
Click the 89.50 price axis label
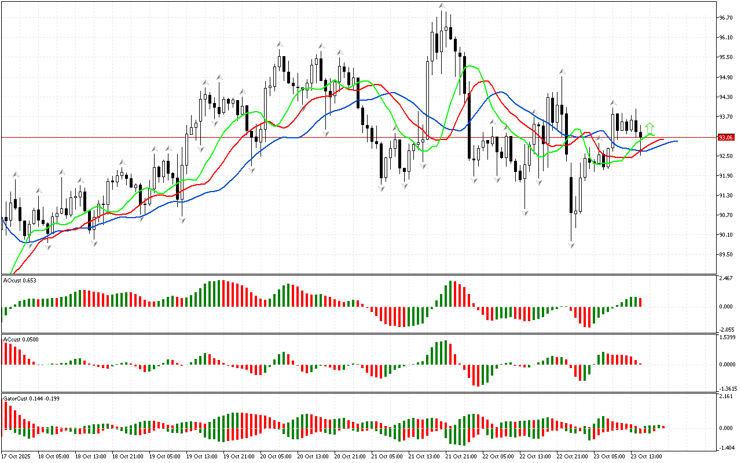(725, 255)
